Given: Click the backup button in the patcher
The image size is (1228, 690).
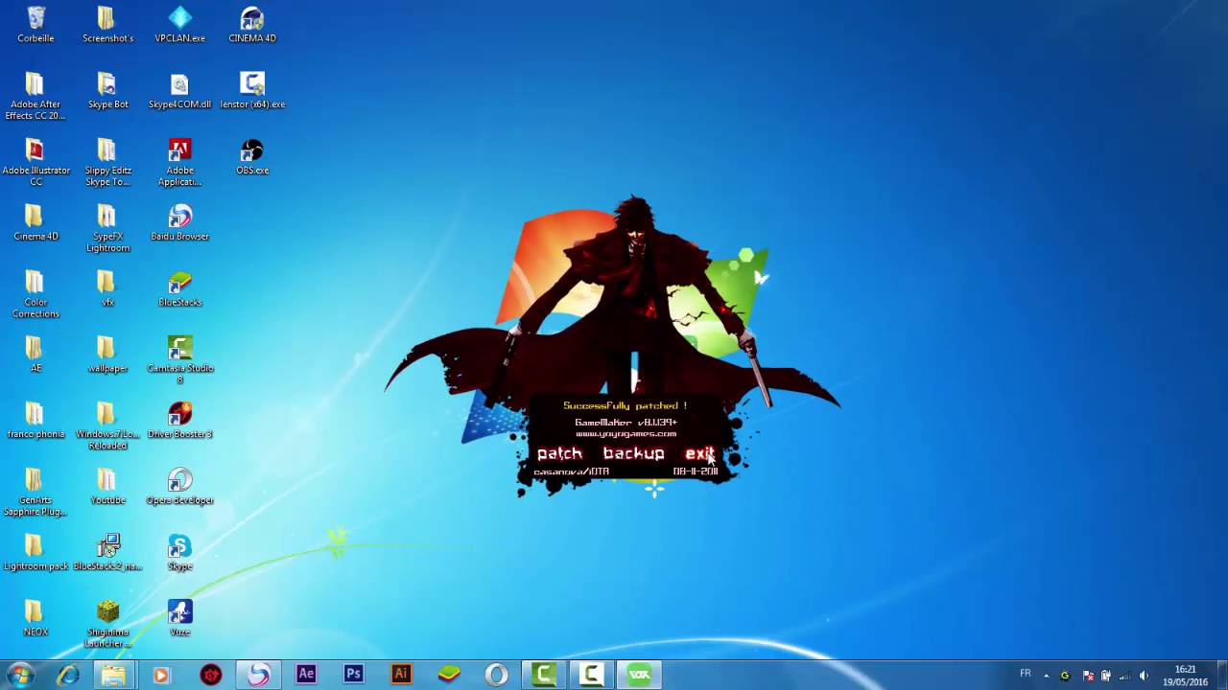Looking at the screenshot, I should [633, 453].
